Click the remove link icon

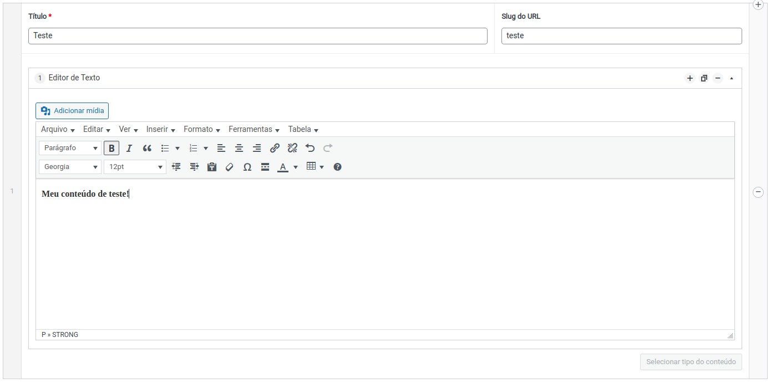292,149
